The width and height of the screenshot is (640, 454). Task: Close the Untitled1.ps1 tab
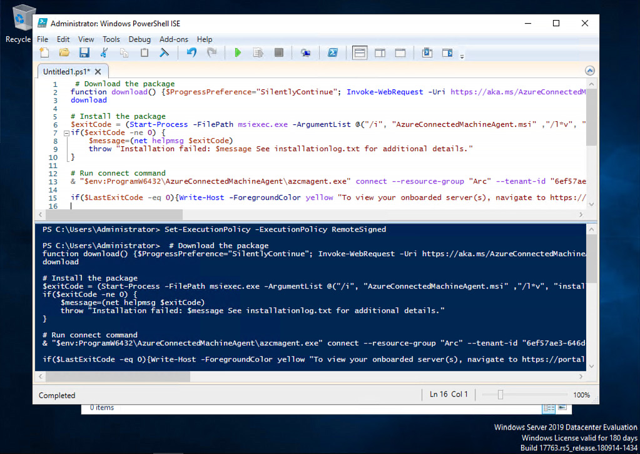98,72
